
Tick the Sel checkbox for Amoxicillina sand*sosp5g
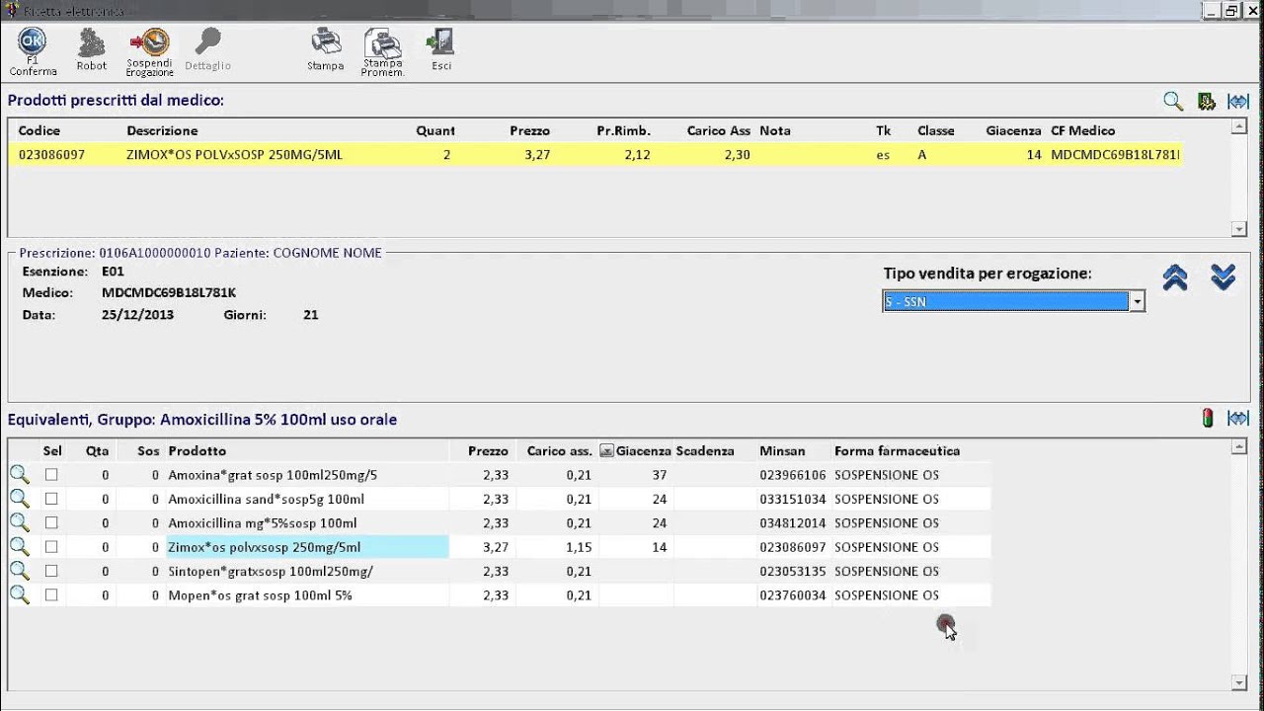click(51, 499)
